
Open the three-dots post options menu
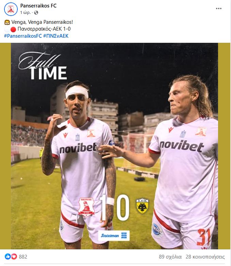[x=219, y=8]
